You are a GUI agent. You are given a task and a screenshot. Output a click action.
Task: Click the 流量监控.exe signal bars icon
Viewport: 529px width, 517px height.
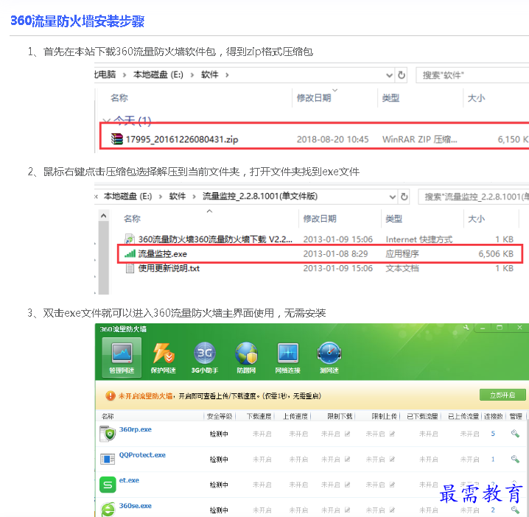pyautogui.click(x=130, y=253)
